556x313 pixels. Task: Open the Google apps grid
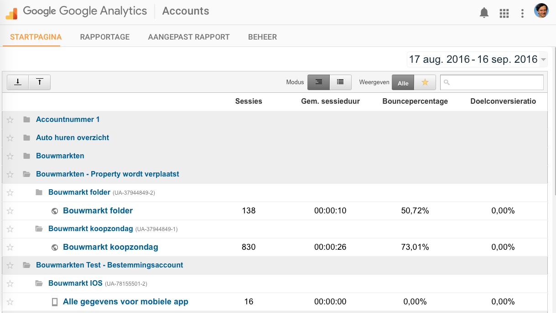point(504,13)
